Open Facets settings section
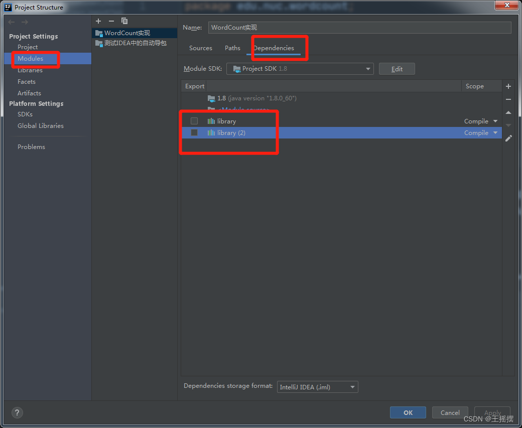The image size is (522, 428). (x=26, y=82)
